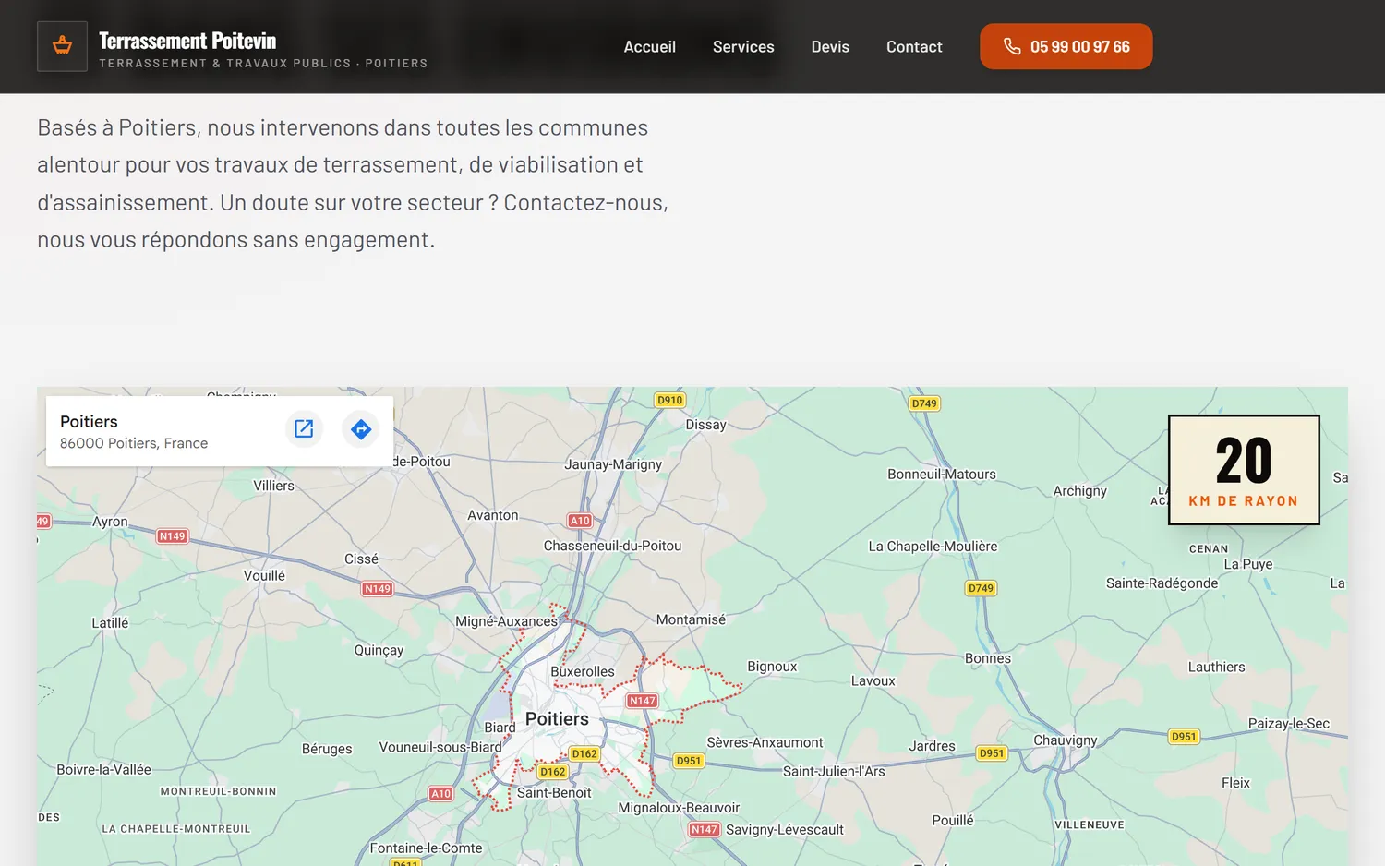
Task: Click the Ayron map label
Action: coord(110,522)
